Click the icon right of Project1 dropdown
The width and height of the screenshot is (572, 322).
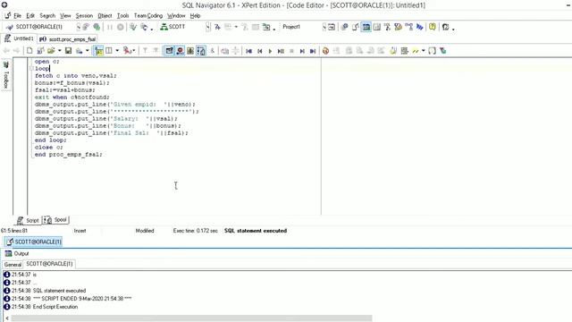332,27
